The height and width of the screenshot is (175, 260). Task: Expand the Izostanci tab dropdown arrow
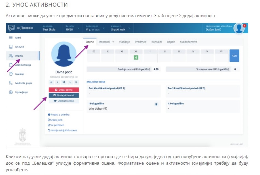pos(113,42)
